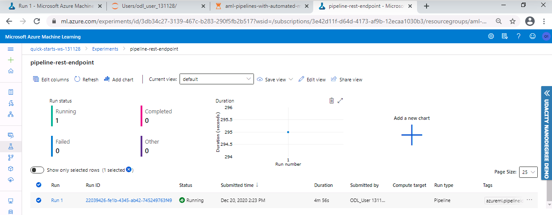
Task: Open quick-starts-ws-131128 breadcrumb link
Action: click(x=55, y=49)
